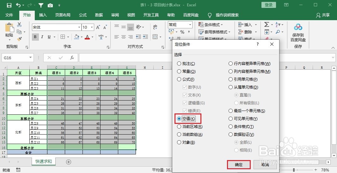Click the zoom slider in status bar
337x173 pixels.
pos(294,170)
